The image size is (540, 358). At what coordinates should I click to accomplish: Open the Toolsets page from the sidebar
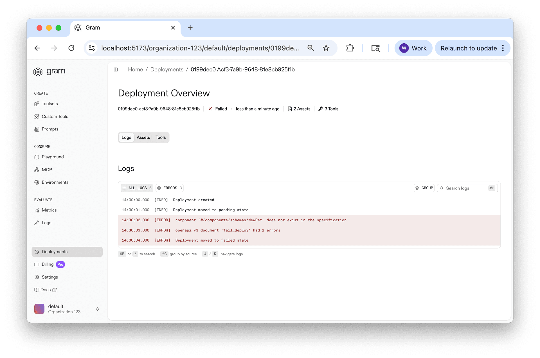click(49, 103)
